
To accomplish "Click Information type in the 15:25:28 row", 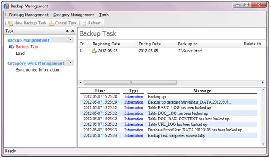I will pos(134,97).
